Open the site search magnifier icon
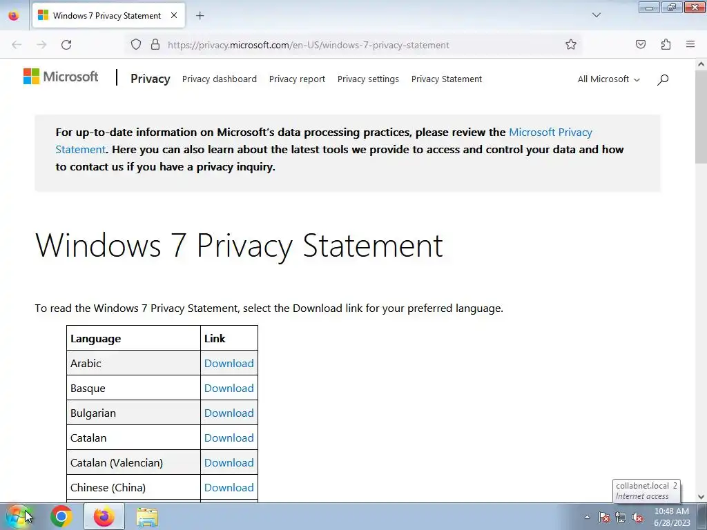The width and height of the screenshot is (707, 530). (x=663, y=80)
